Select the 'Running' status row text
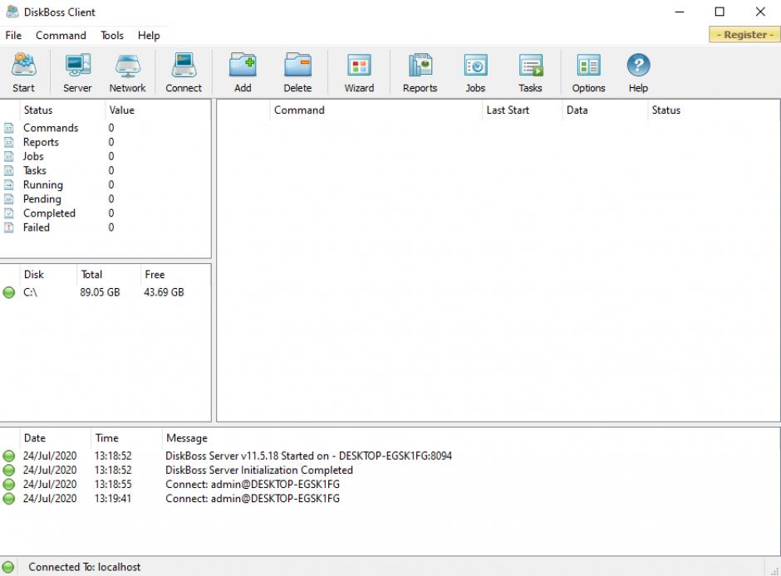 click(x=43, y=184)
